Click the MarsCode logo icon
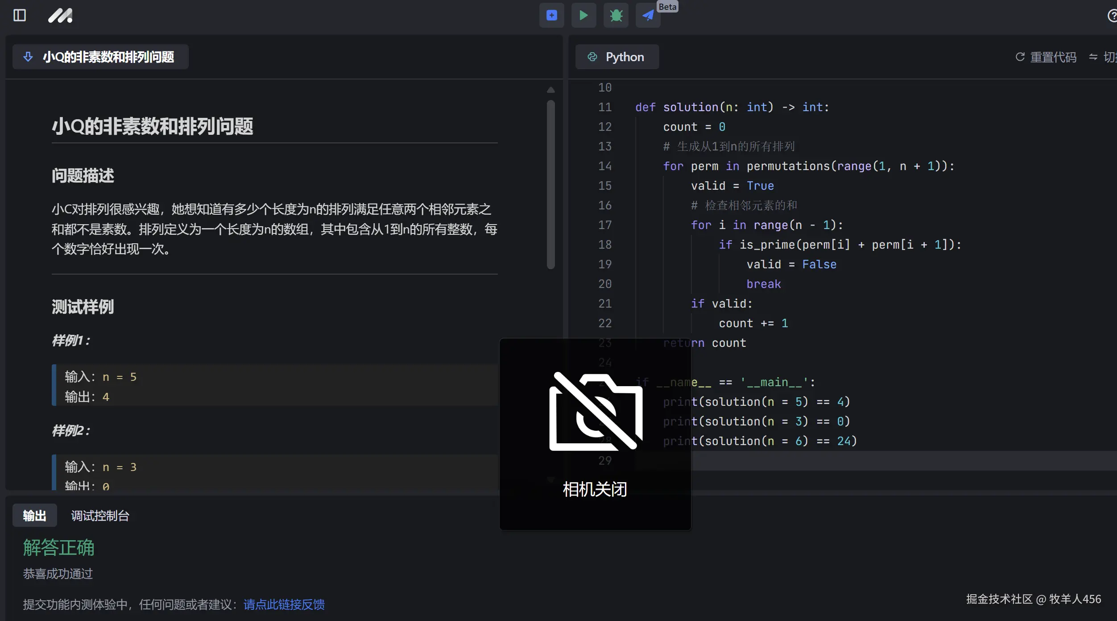 tap(60, 16)
